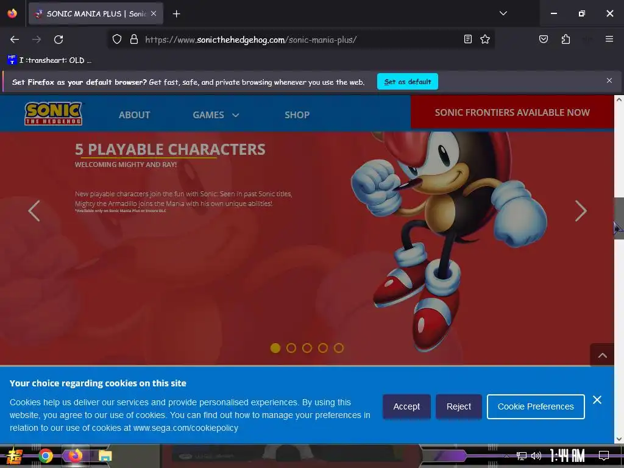Click scrollbar down arrow
Image resolution: width=624 pixels, height=468 pixels.
619,439
